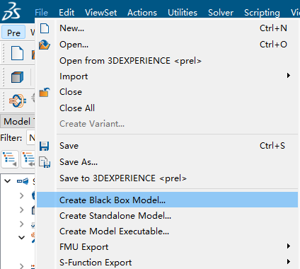
Task: Expand the first child tree node
Action: [x=22, y=195]
